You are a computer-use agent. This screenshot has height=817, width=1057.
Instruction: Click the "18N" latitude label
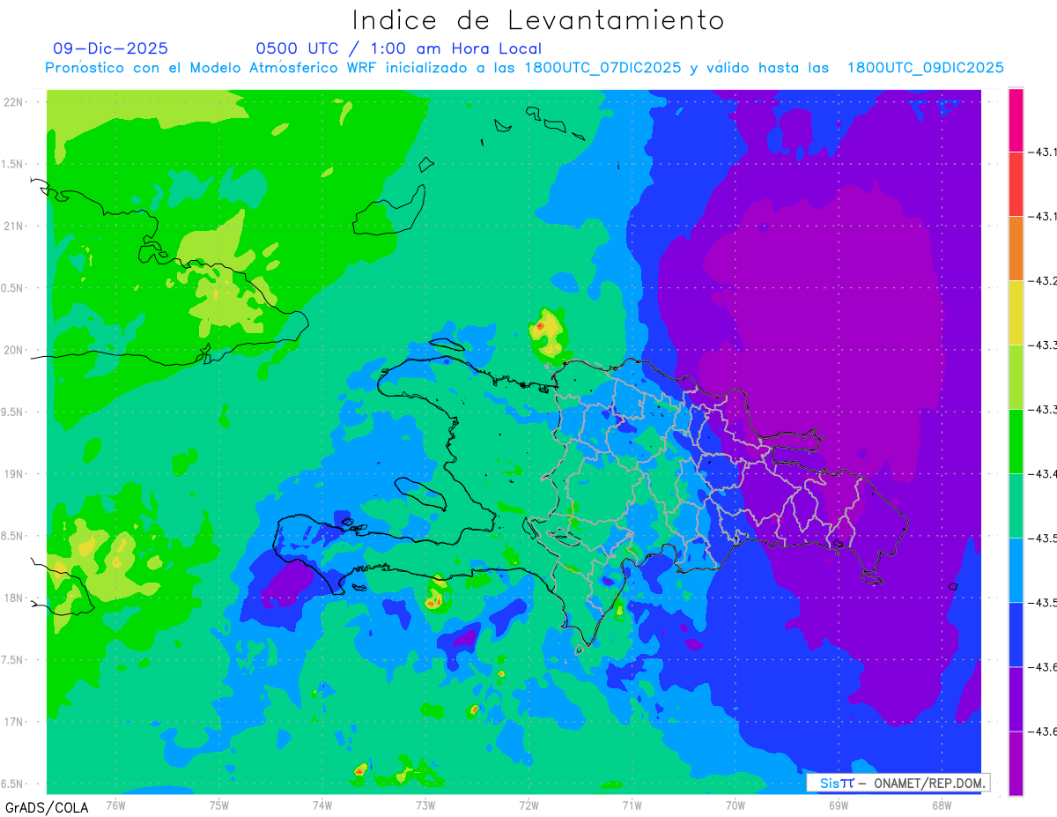15,598
